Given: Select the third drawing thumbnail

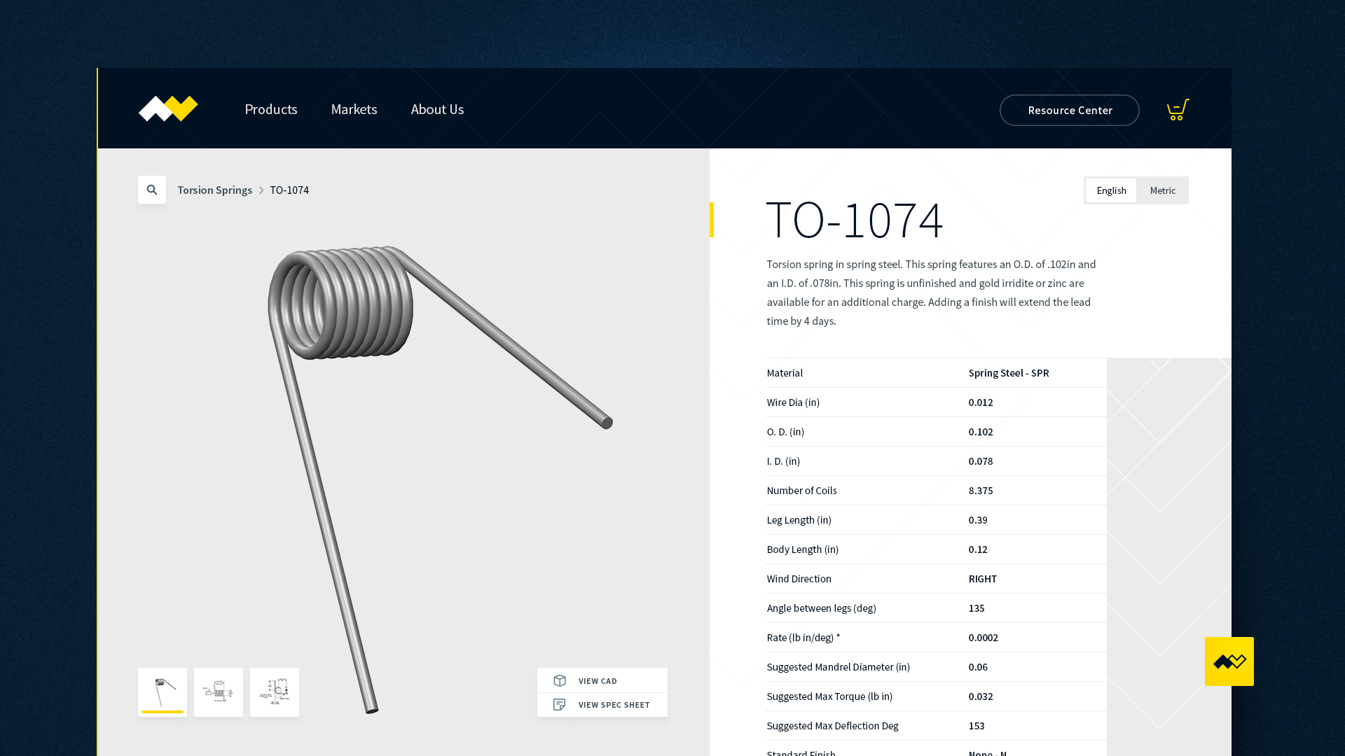Looking at the screenshot, I should tap(275, 692).
